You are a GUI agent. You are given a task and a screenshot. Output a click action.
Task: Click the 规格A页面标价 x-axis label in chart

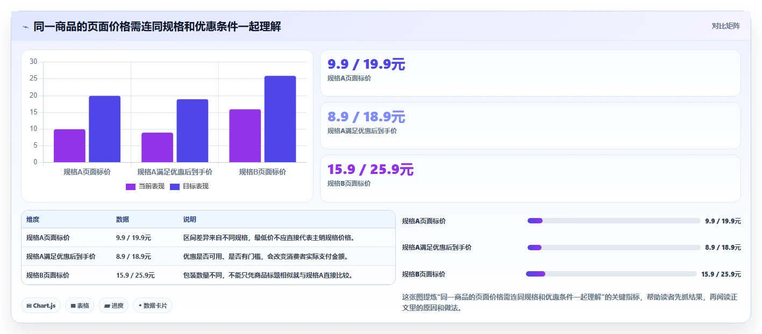tap(87, 172)
